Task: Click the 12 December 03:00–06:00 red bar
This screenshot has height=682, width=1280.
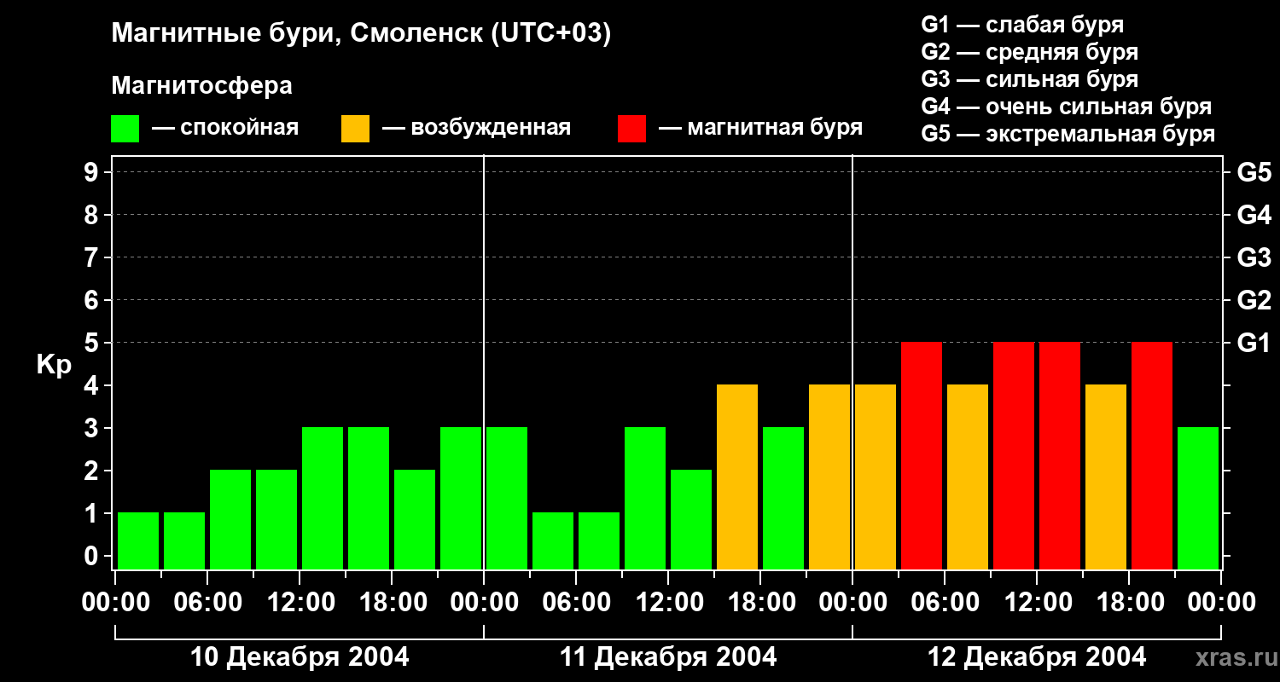Action: point(922,455)
